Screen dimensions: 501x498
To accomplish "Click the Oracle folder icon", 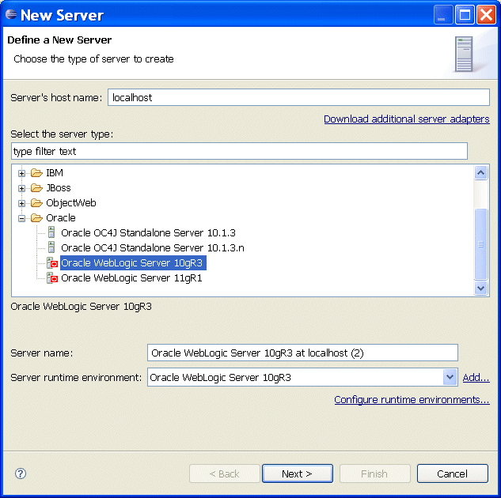I will (36, 218).
